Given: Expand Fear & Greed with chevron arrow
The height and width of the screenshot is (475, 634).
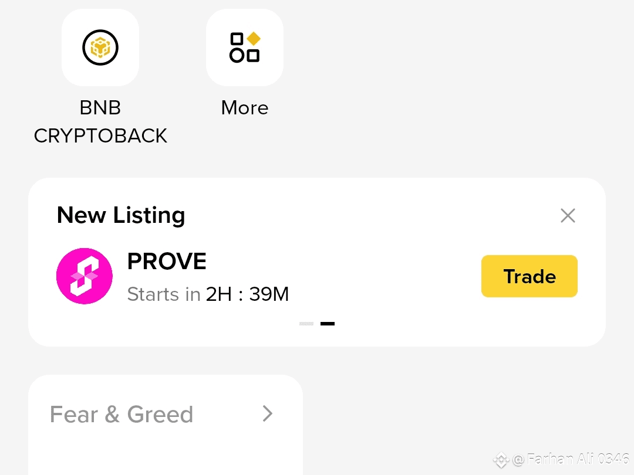Looking at the screenshot, I should click(x=267, y=413).
